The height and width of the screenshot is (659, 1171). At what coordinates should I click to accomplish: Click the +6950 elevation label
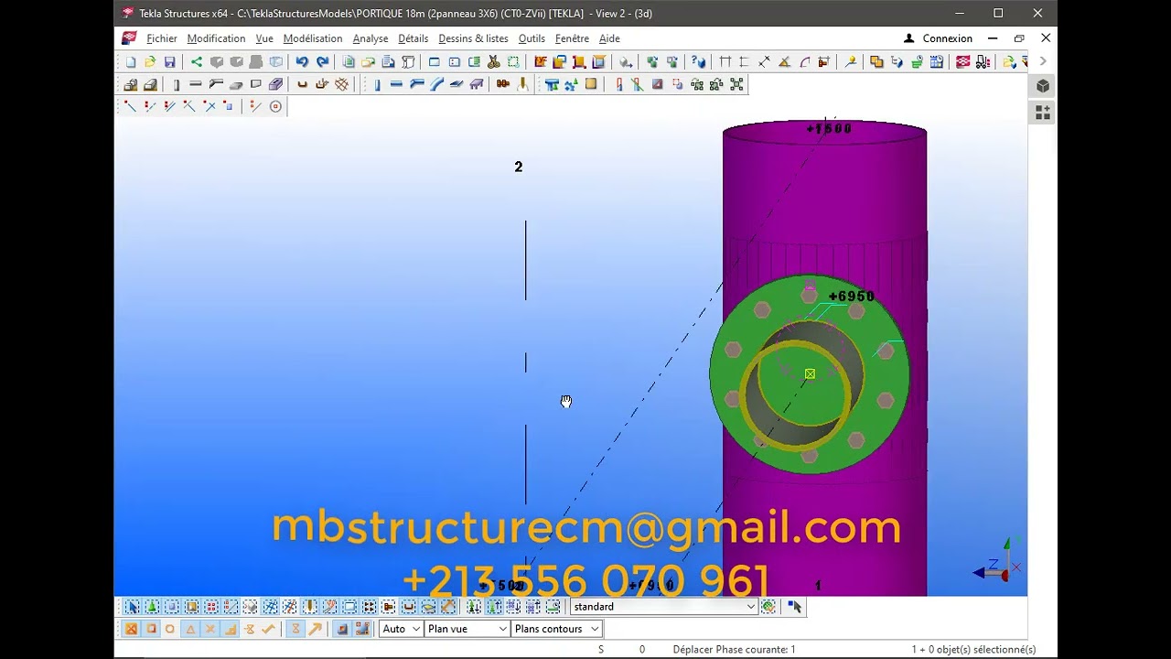[x=852, y=297]
